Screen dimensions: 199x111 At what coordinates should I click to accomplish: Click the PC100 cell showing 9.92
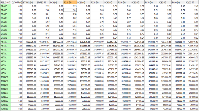click(192, 38)
